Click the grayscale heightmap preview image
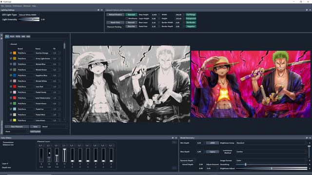The width and height of the screenshot is (312, 175). [131, 84]
